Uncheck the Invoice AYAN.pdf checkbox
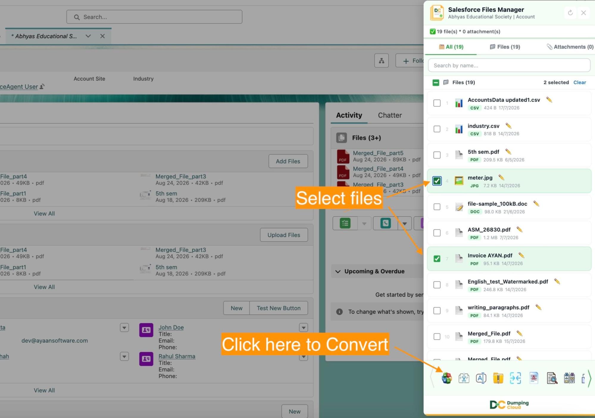The image size is (595, 418). [x=437, y=259]
